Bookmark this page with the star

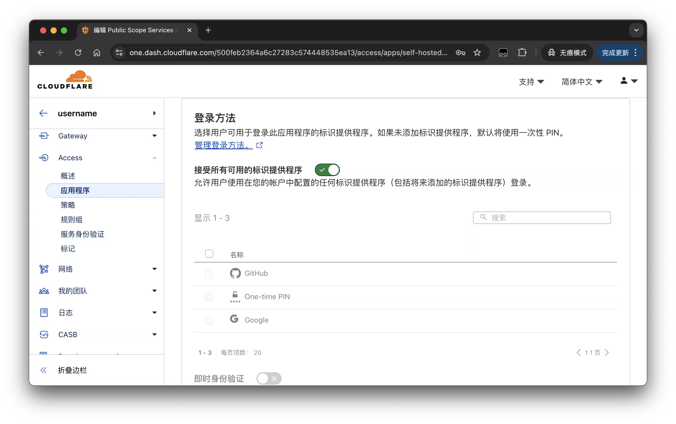coord(477,53)
